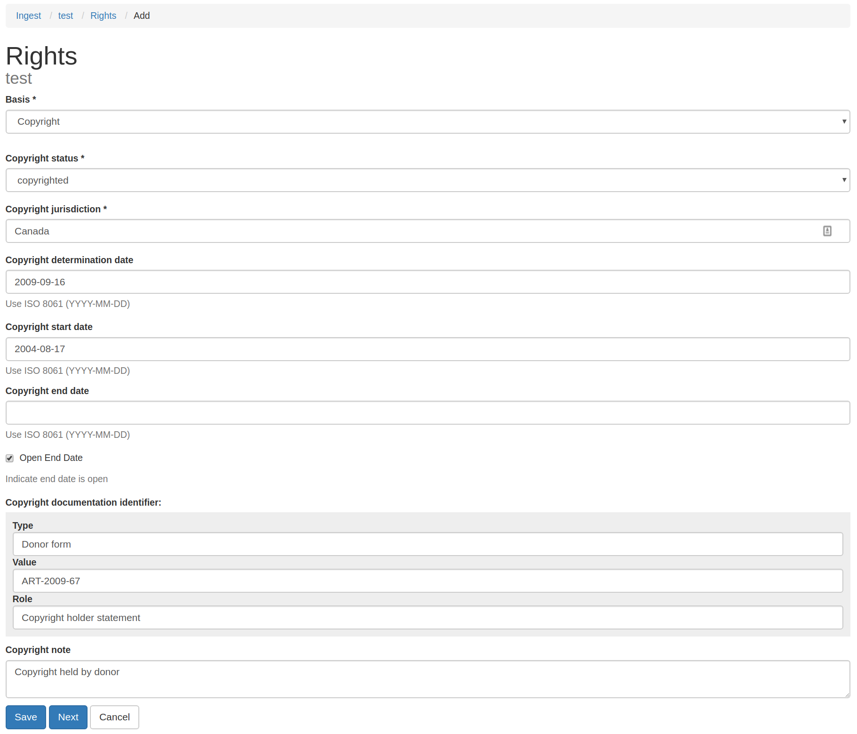Cancel the rights form
The width and height of the screenshot is (857, 734).
[x=114, y=717]
